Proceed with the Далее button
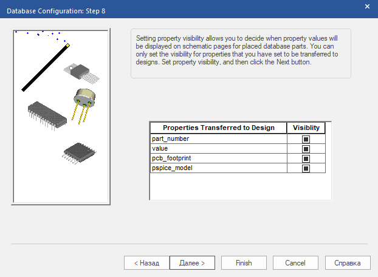Image resolution: width=378 pixels, height=277 pixels. (191, 263)
